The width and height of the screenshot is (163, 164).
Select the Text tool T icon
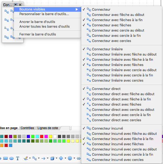pos(18,158)
